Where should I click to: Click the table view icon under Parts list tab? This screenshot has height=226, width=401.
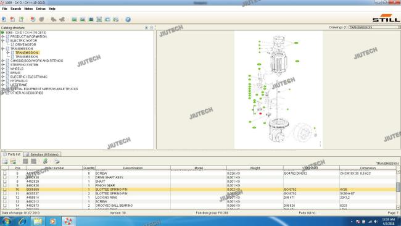(5, 161)
